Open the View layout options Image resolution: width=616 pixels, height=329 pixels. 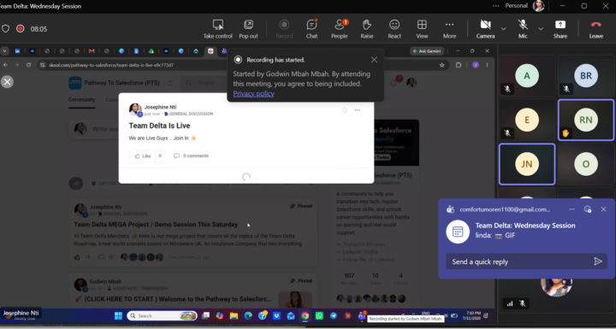[x=422, y=29]
